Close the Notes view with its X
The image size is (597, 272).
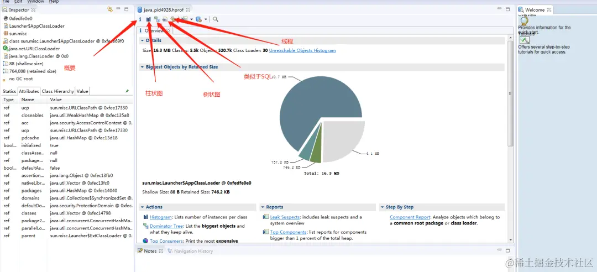pyautogui.click(x=161, y=251)
